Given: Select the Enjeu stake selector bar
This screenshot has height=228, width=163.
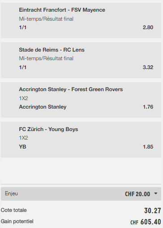Looking at the screenshot, I should click(81, 194).
